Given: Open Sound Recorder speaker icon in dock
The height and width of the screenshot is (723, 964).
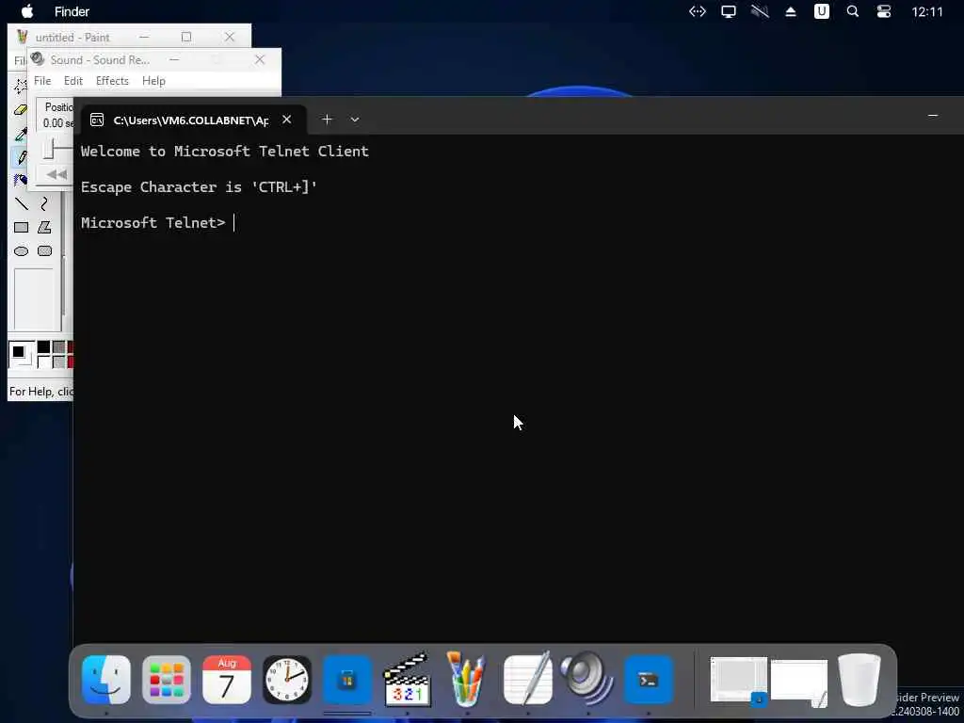Looking at the screenshot, I should [x=587, y=679].
